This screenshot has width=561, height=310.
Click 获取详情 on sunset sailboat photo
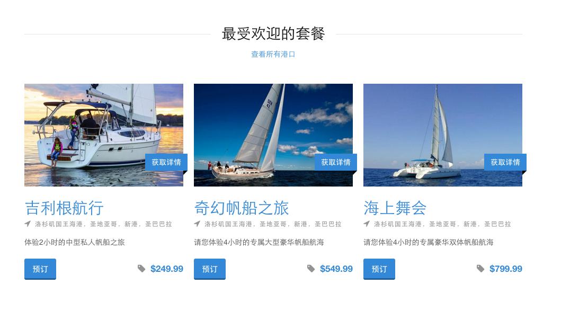(166, 162)
